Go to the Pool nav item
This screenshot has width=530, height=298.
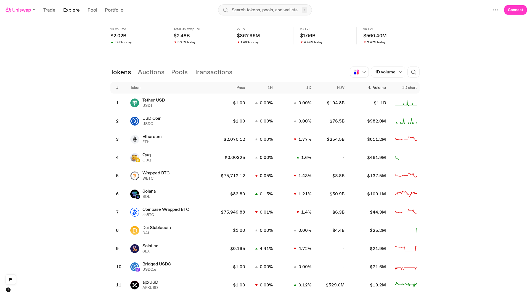(92, 10)
